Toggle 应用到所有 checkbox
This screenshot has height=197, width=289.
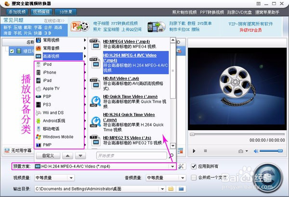(194, 166)
